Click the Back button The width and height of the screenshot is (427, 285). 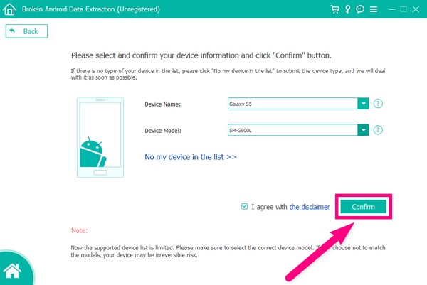26,31
